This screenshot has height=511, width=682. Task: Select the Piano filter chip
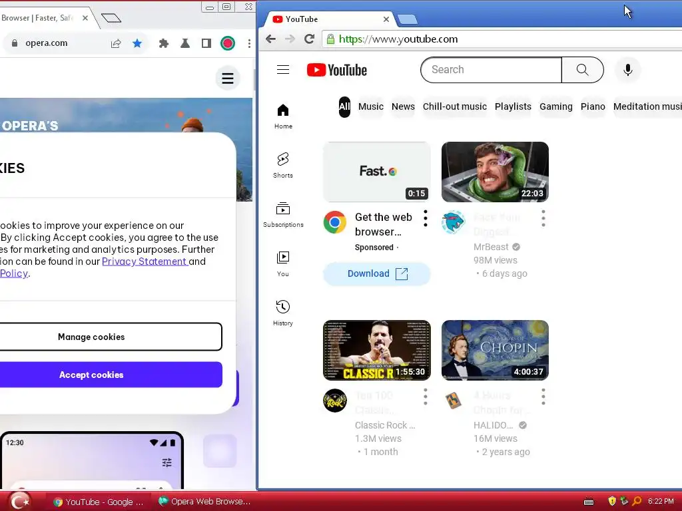tap(592, 107)
